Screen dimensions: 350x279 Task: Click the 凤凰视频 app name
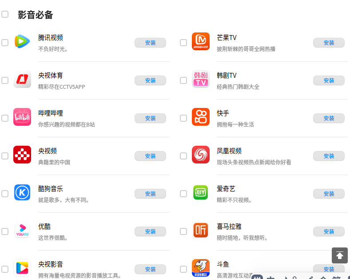coord(229,151)
